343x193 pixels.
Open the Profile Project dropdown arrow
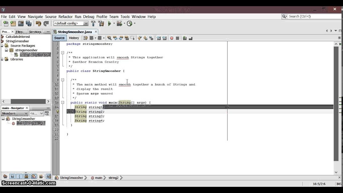coord(135,24)
